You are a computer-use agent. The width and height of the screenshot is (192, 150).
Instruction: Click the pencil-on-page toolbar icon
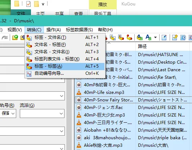(x=164, y=37)
